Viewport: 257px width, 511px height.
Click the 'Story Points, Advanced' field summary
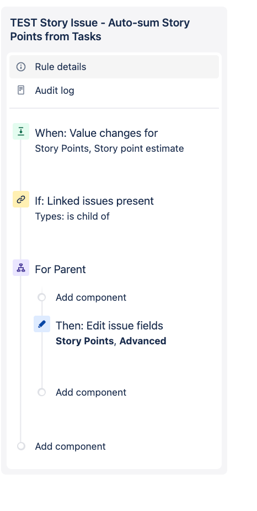tap(111, 341)
